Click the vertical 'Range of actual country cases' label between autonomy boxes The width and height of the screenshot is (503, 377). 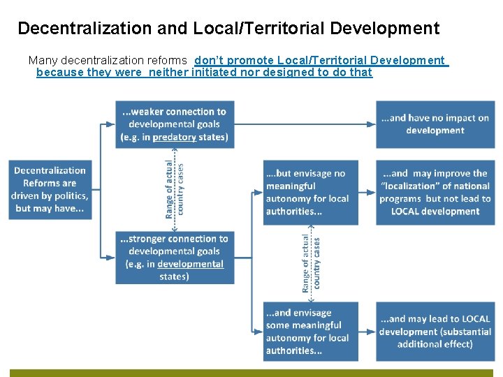(310, 263)
